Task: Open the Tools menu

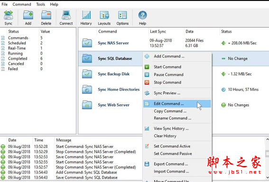Action: (x=40, y=4)
